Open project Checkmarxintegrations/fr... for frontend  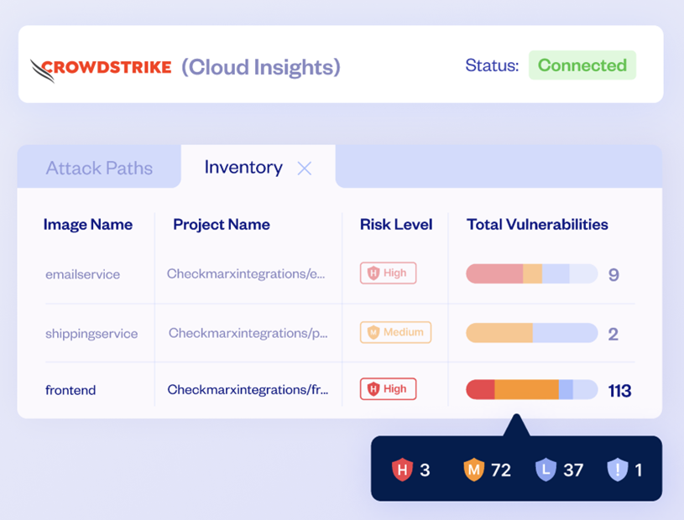click(x=248, y=389)
